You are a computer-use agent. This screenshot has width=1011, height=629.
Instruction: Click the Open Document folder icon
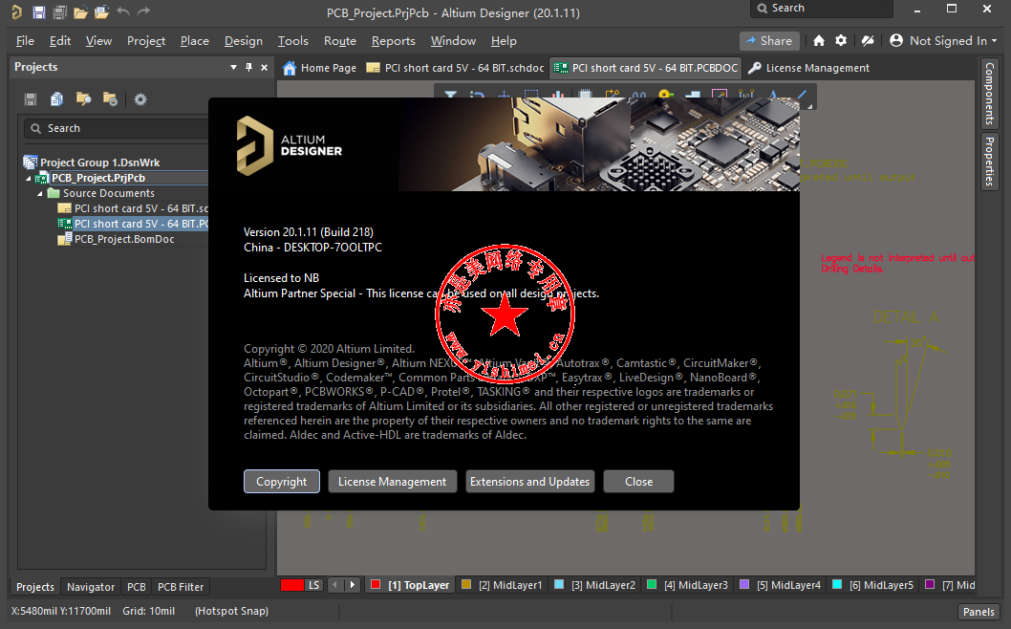80,11
